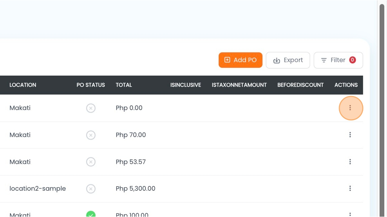
Task: Open actions menu for location2-sample row
Action: pos(350,189)
